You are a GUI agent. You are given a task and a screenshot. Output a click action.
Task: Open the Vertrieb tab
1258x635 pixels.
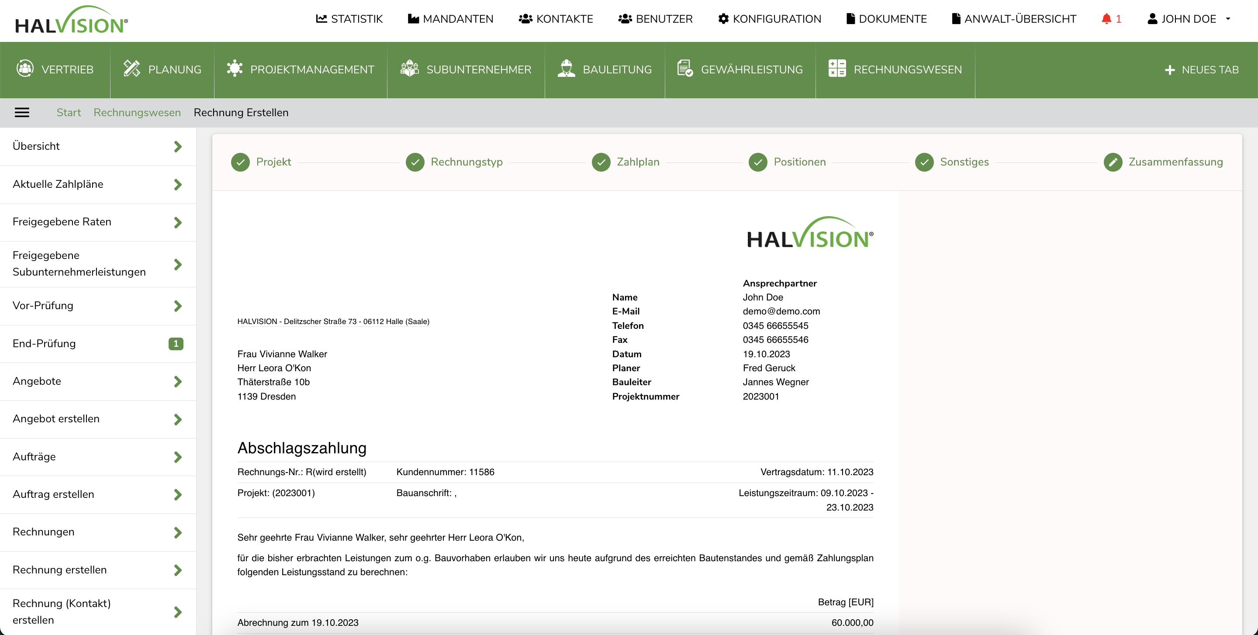coord(55,70)
